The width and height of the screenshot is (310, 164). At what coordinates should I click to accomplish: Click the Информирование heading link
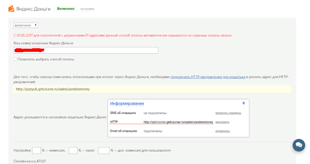click(127, 104)
